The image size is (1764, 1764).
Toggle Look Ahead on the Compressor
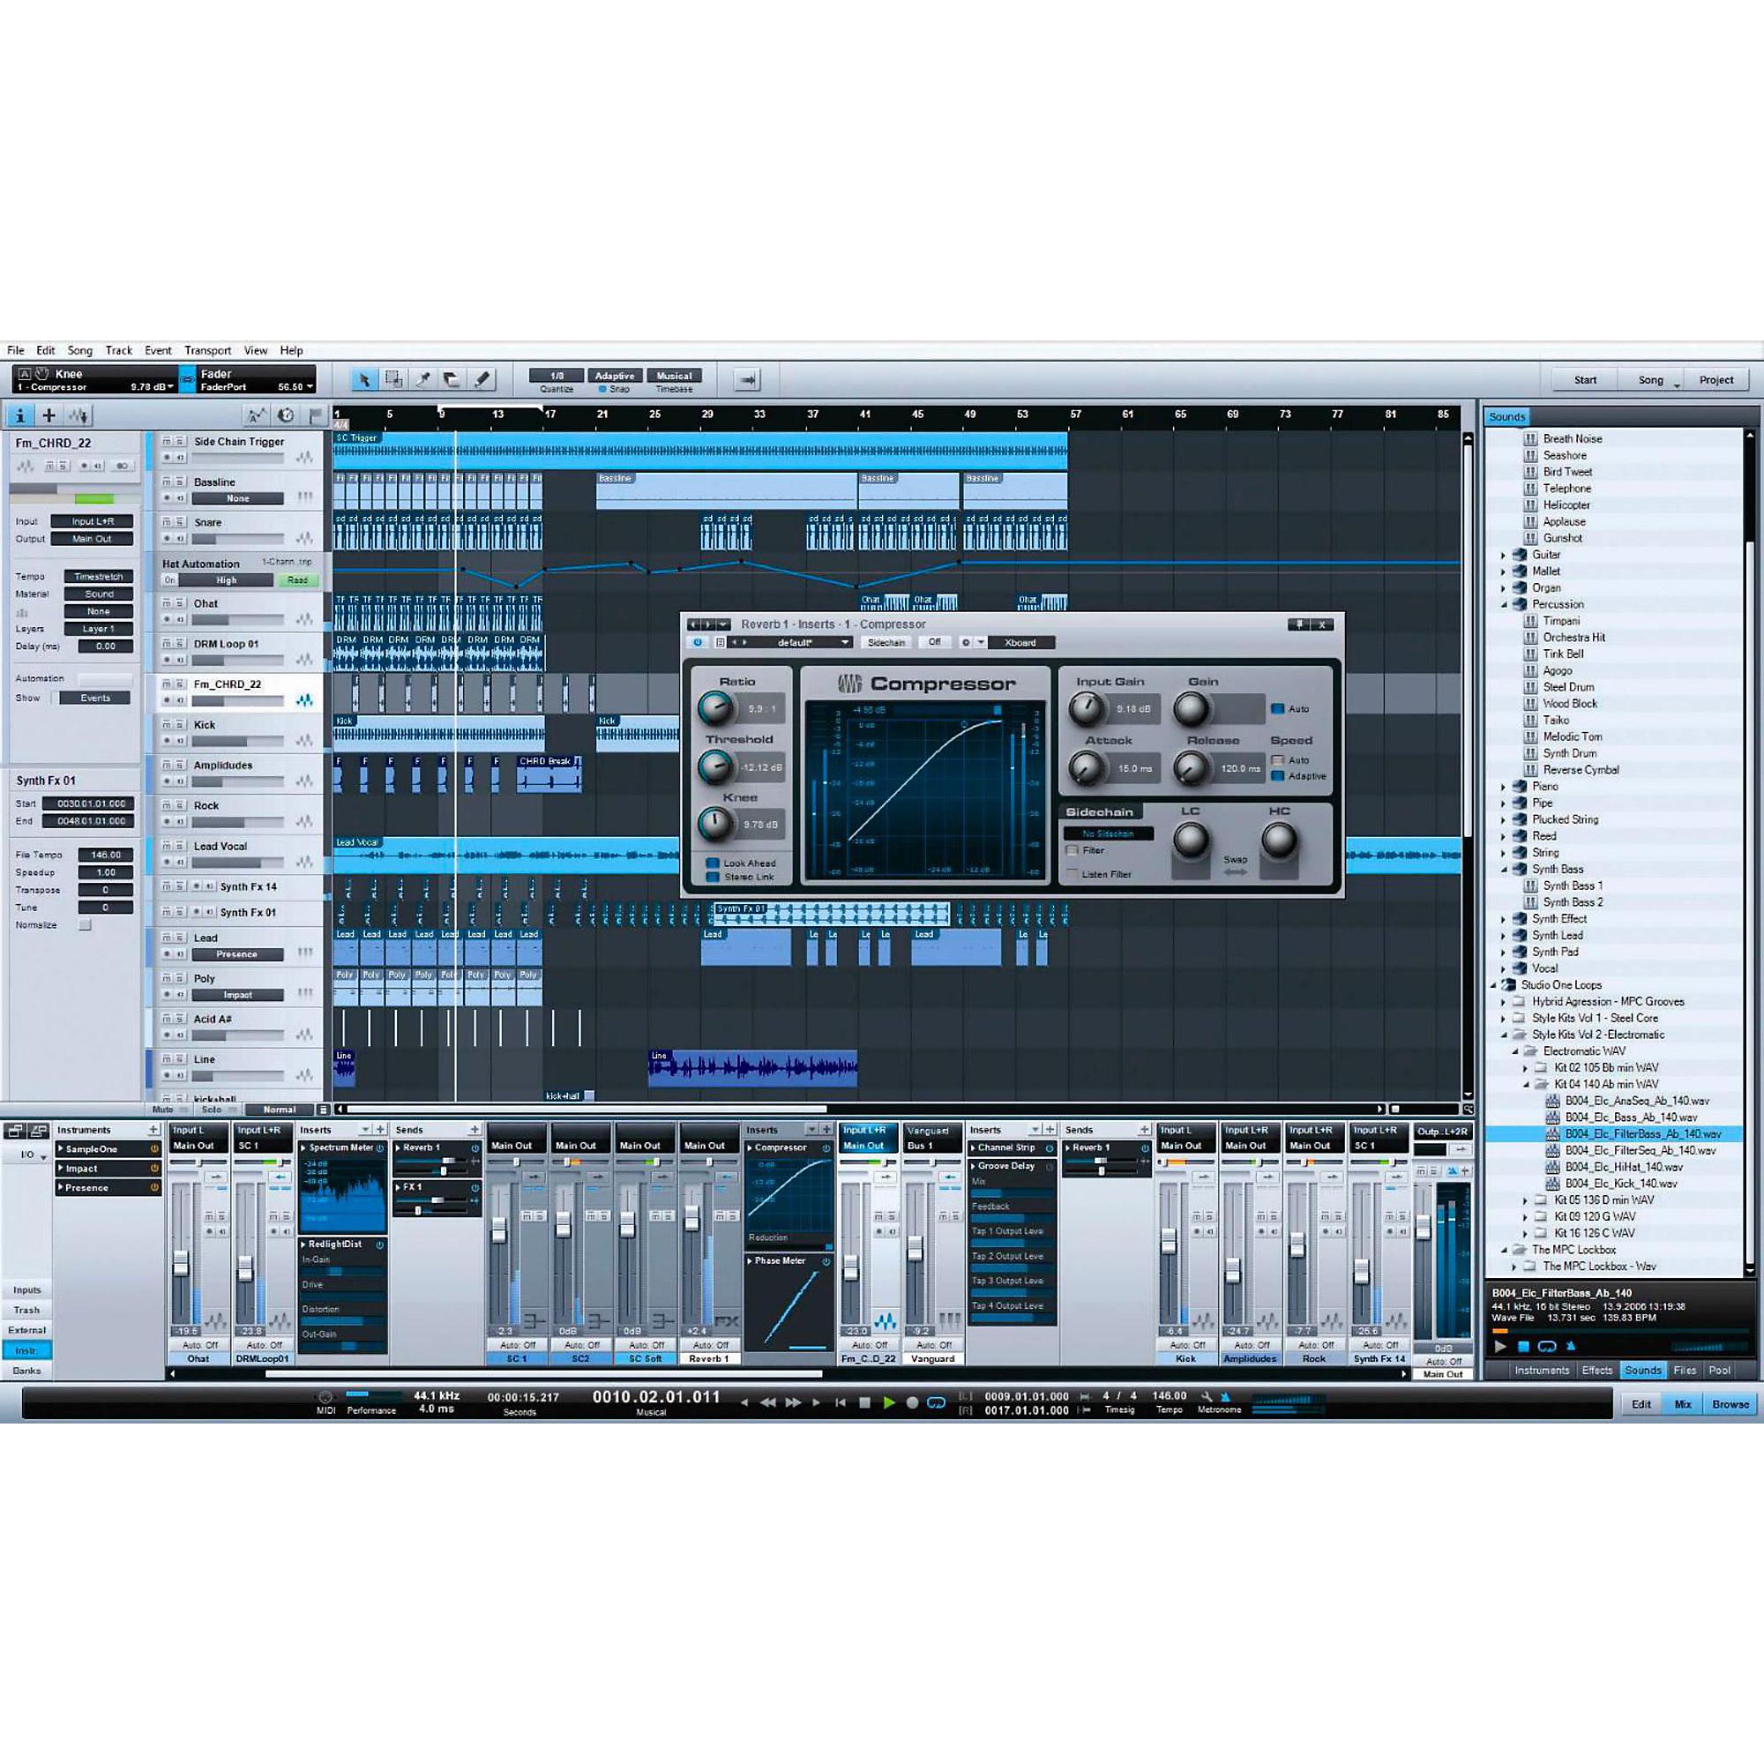[x=713, y=863]
